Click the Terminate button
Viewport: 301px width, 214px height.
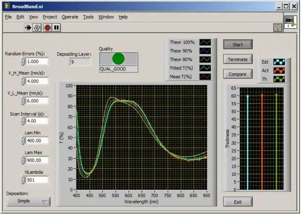click(238, 59)
